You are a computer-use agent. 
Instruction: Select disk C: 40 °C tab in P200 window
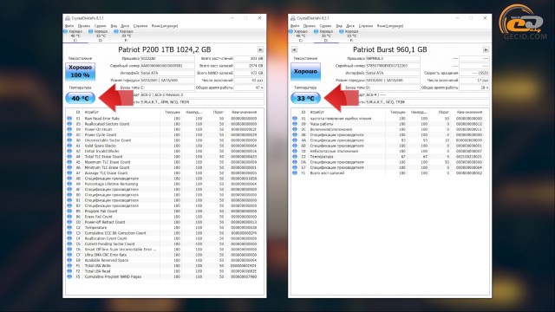[75, 36]
